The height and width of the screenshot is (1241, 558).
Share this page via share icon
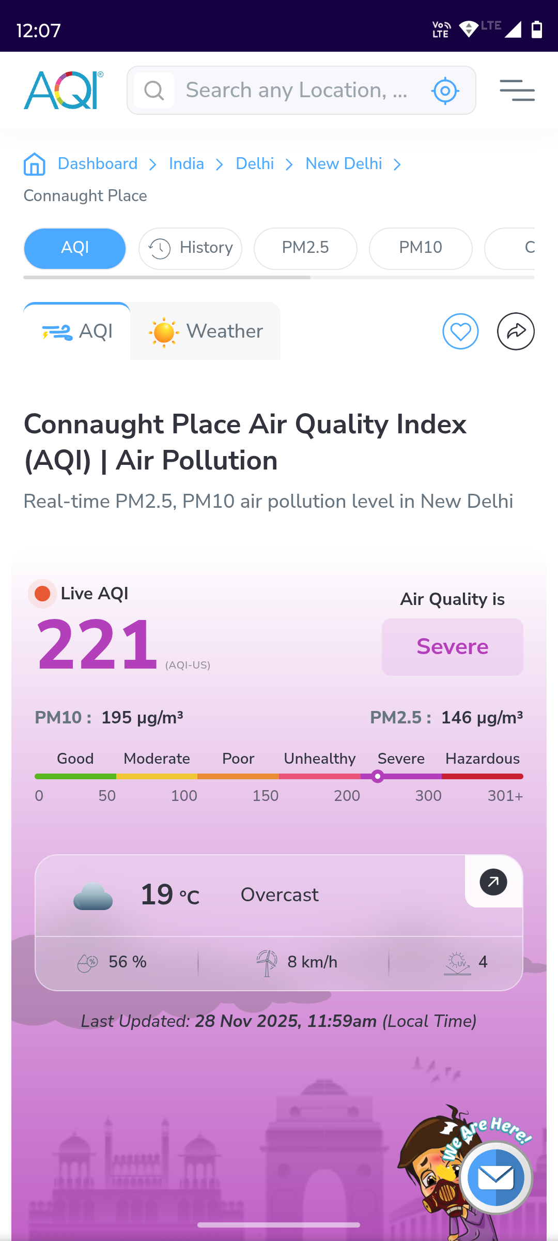click(x=516, y=331)
